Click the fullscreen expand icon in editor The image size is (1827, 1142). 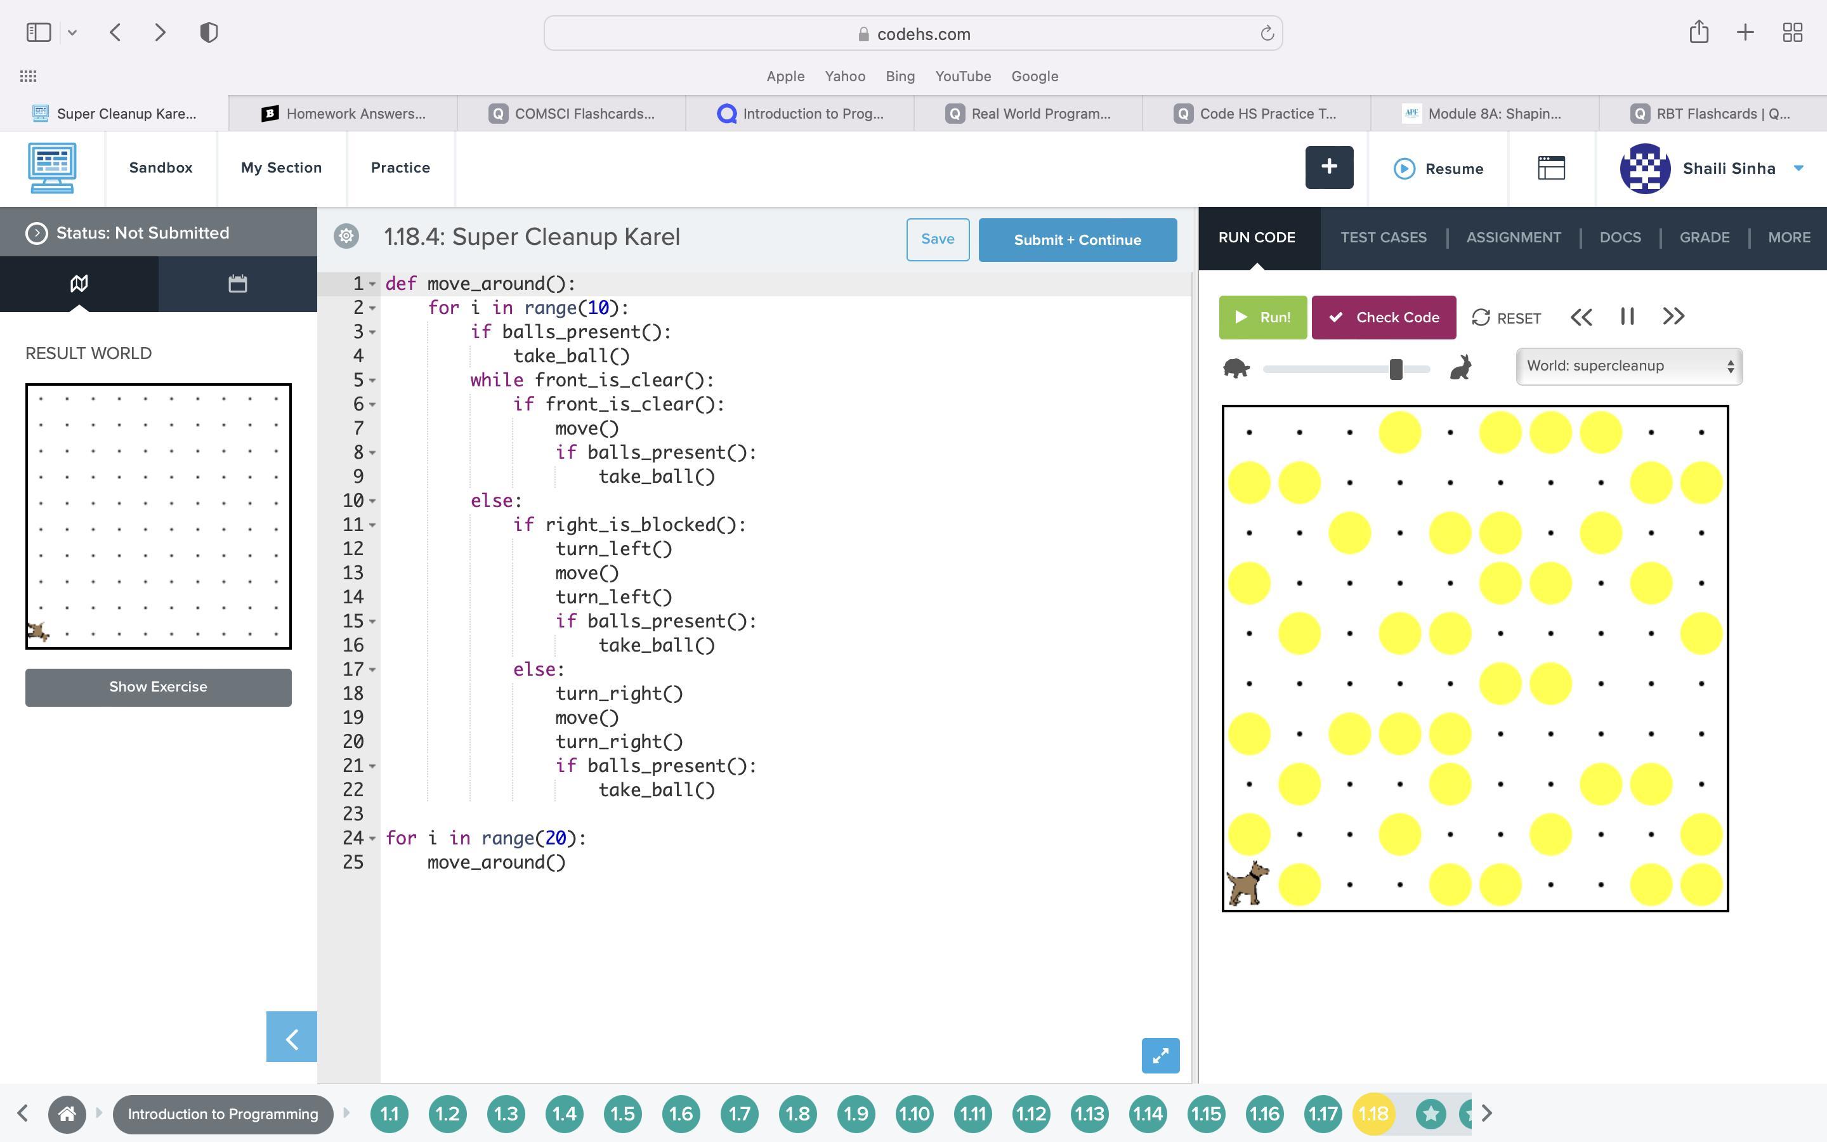coord(1160,1055)
